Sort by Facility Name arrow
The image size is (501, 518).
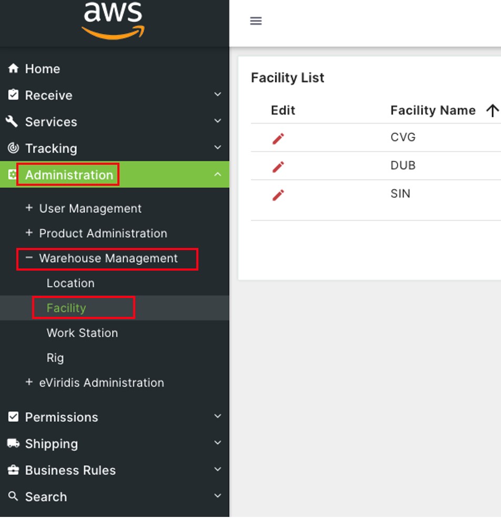(492, 111)
